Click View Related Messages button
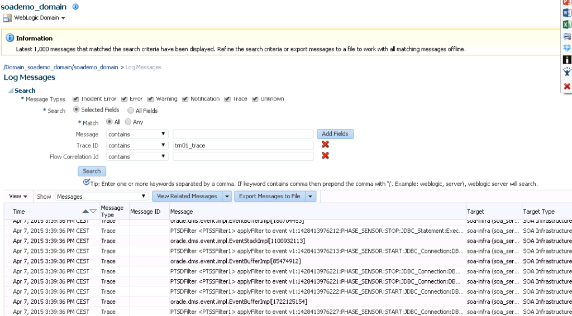Screen dimensions: 572x316 187,197
